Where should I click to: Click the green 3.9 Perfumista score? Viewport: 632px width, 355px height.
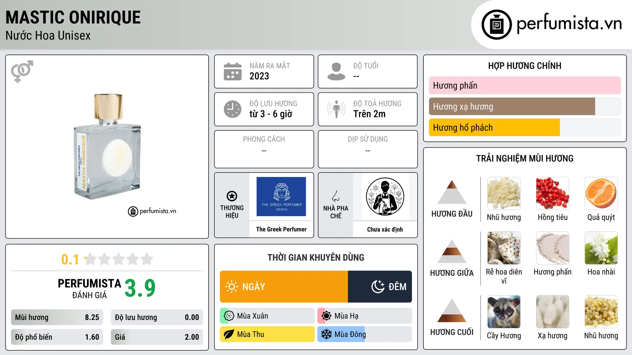140,288
